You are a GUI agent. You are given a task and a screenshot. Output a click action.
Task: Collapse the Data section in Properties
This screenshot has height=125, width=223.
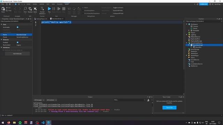click(1, 25)
